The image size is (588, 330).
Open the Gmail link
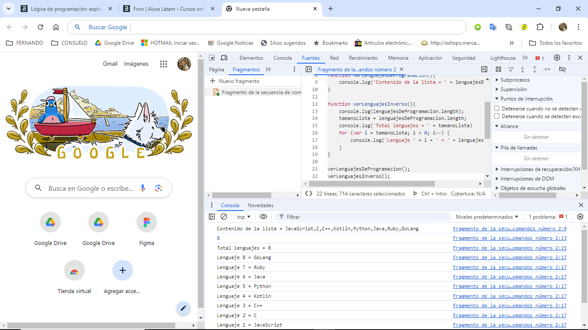click(110, 64)
